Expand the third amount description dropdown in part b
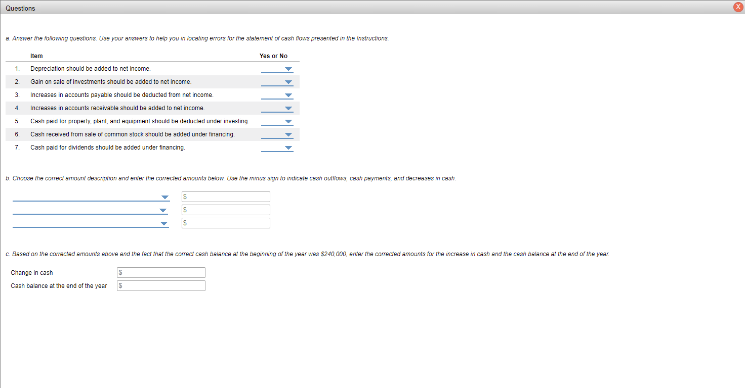 [91, 223]
